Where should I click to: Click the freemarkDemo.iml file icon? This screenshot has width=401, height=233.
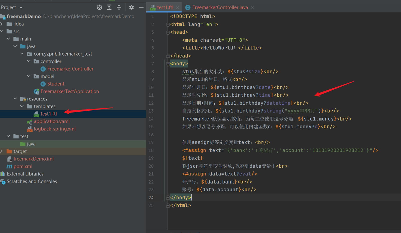(10, 159)
